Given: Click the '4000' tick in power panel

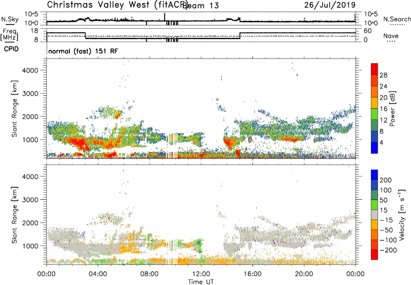Looking at the screenshot, I should point(30,70).
